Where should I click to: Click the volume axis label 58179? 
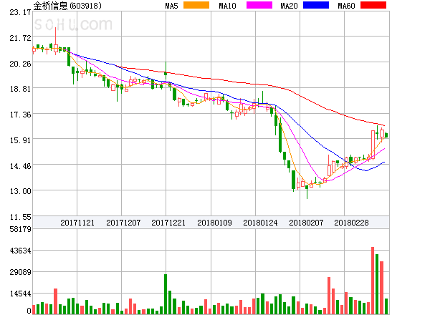(x=20, y=229)
